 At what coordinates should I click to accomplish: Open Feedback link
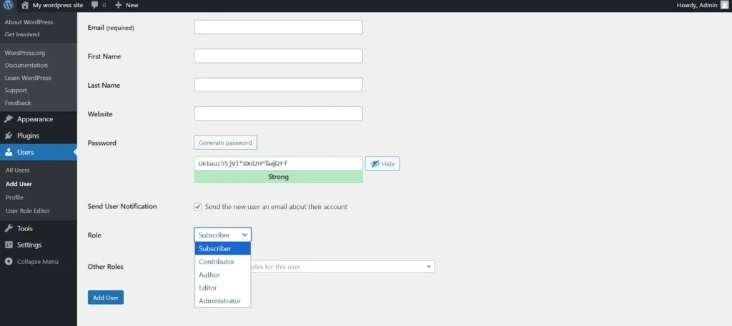18,103
